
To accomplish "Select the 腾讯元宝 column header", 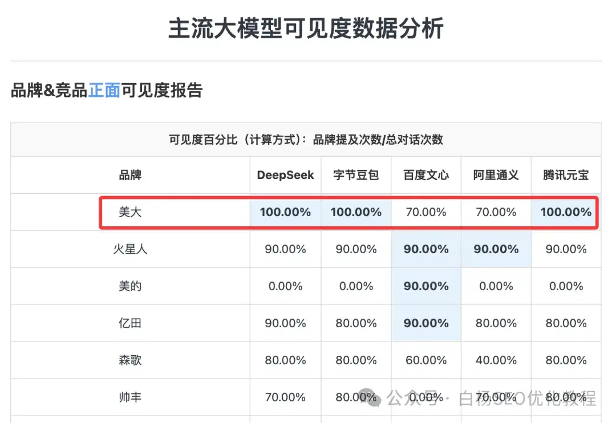I will click(566, 175).
